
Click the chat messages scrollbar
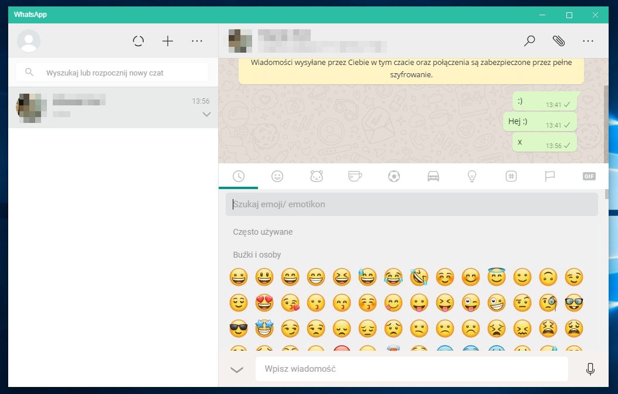click(x=606, y=124)
